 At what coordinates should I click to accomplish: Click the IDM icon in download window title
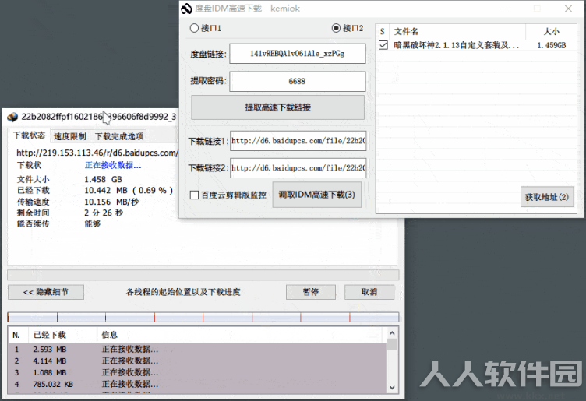12,118
